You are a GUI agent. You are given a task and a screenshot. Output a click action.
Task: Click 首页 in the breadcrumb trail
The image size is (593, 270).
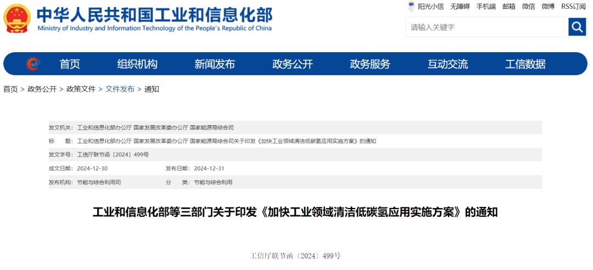(10, 89)
